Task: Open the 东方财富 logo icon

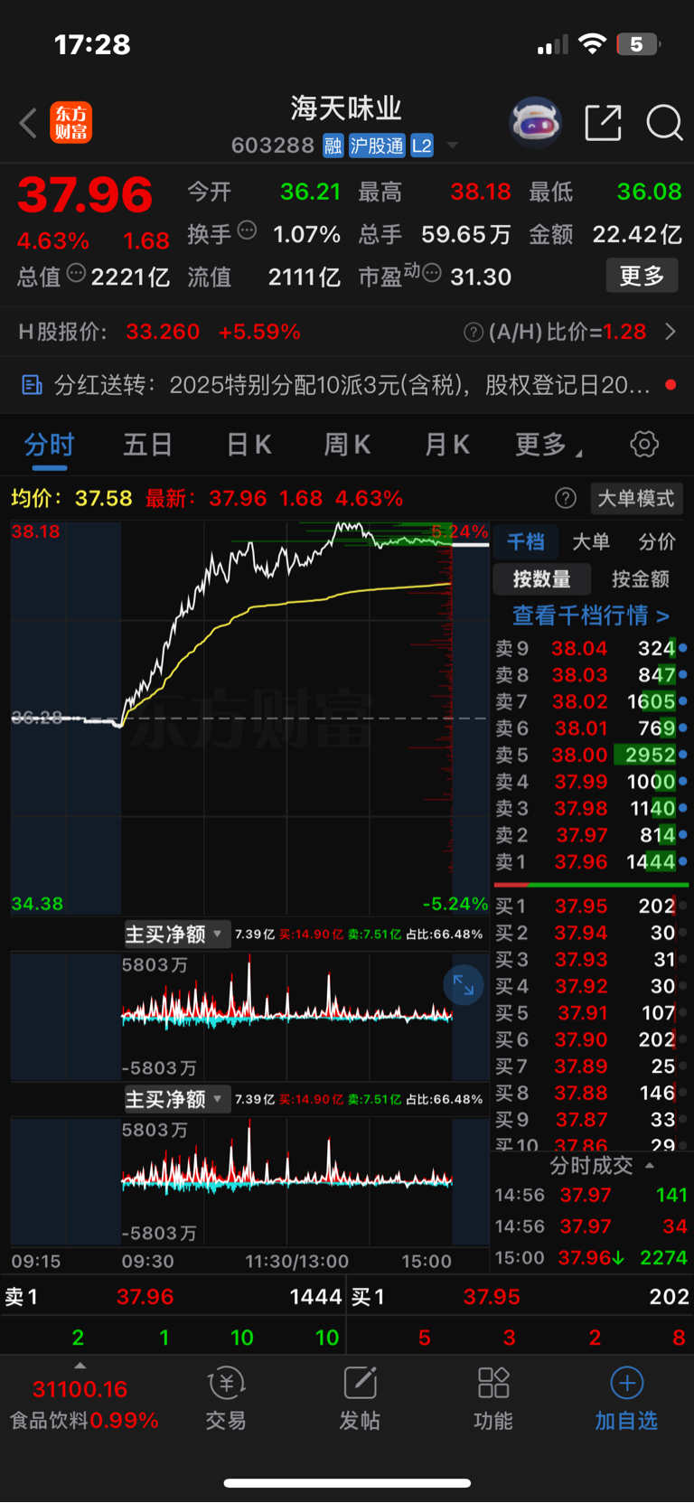Action: coord(70,123)
